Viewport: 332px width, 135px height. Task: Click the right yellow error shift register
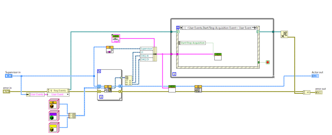click(120, 91)
